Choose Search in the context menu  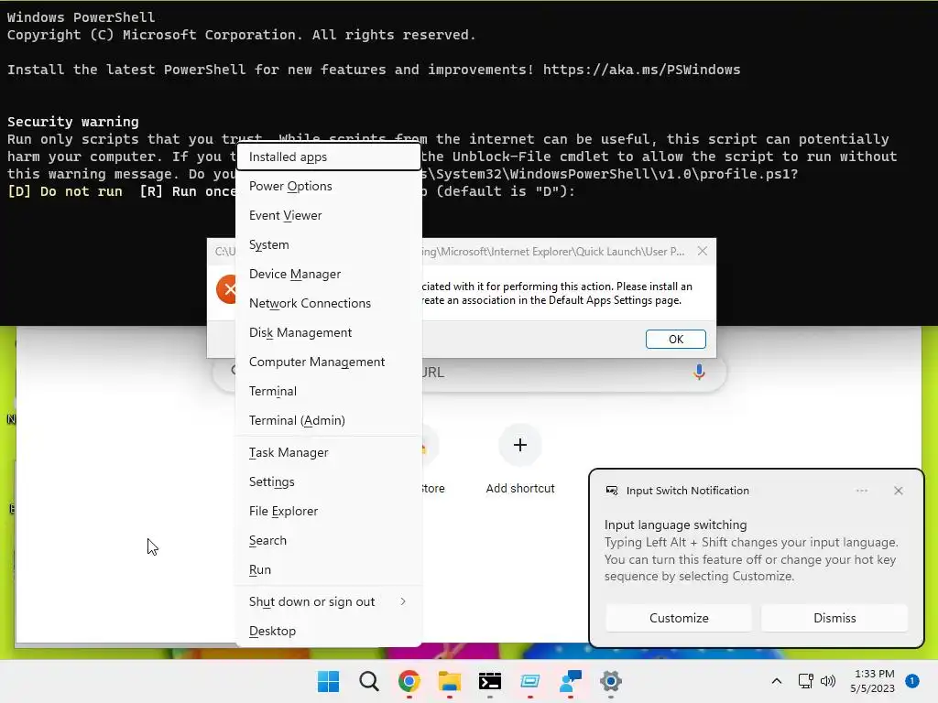tap(329, 540)
